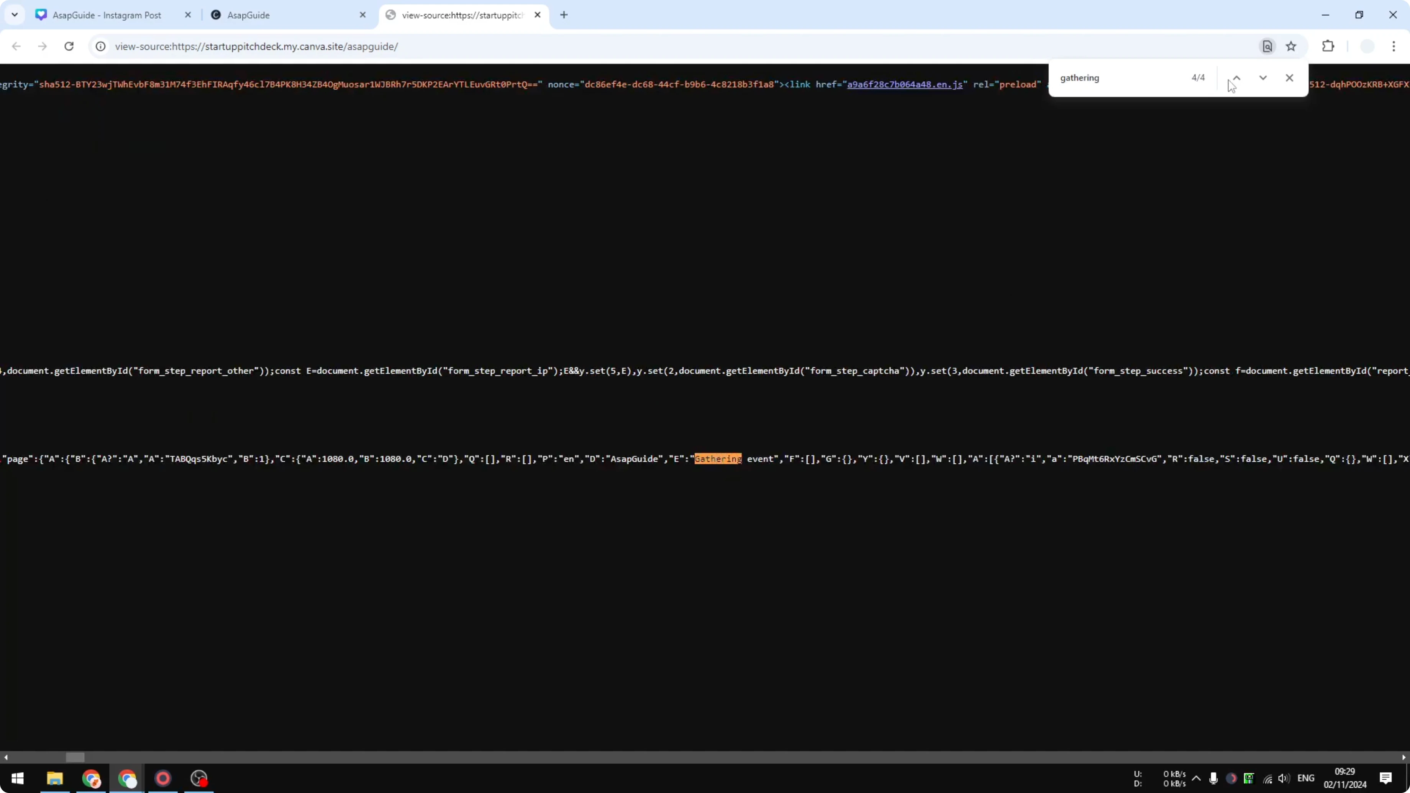
Task: Bookmark this page using the star icon
Action: coord(1292,46)
